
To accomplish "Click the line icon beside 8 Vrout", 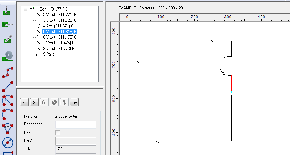I will tap(39, 49).
